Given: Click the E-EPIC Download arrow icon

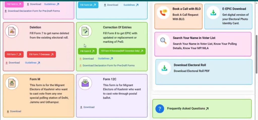Looking at the screenshot, I should point(213,13).
